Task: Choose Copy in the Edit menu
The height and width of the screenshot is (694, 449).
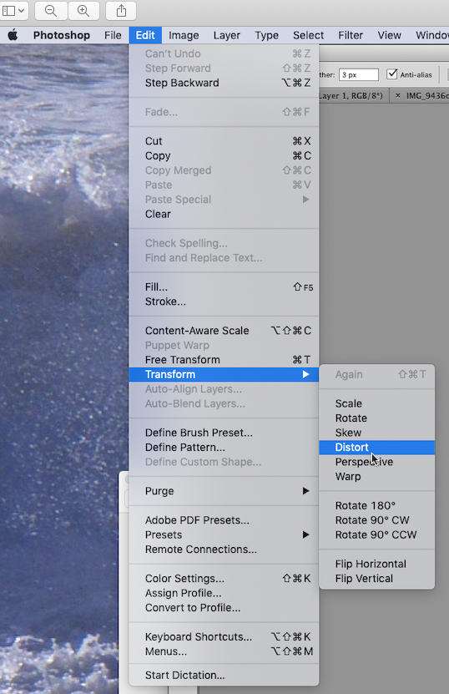Action: point(224,156)
